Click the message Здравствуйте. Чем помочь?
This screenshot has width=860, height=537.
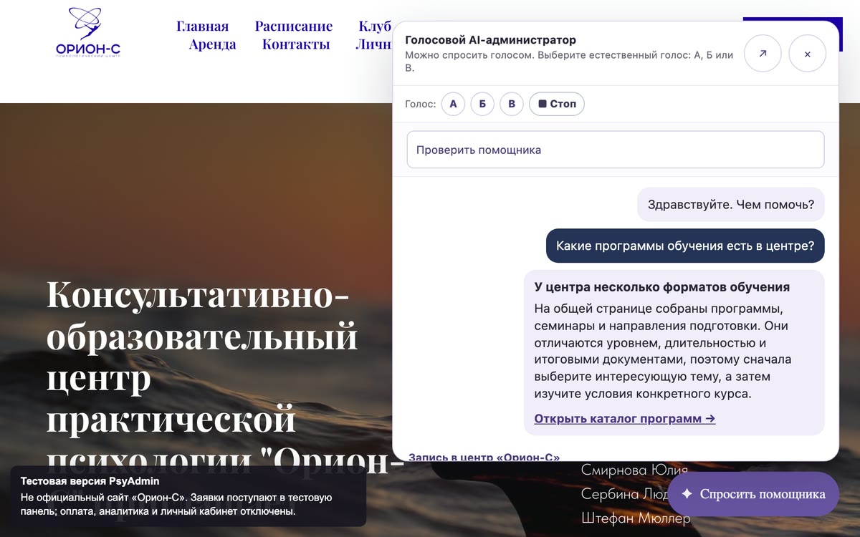point(731,204)
